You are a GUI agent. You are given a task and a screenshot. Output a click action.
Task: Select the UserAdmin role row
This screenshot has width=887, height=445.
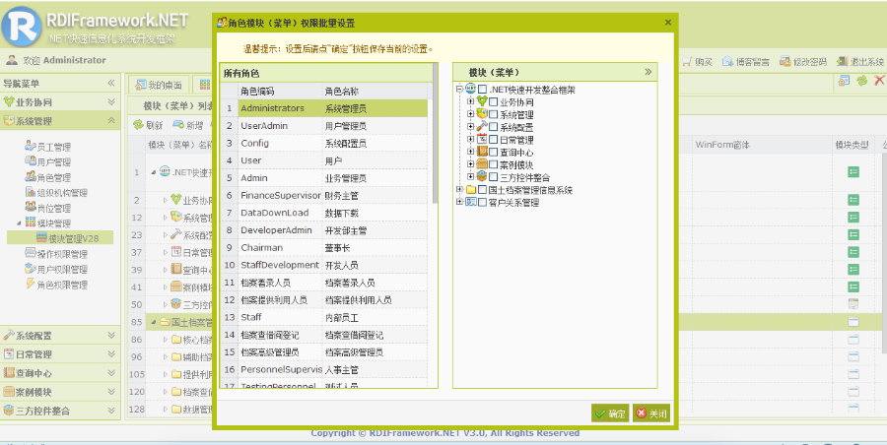click(324, 126)
